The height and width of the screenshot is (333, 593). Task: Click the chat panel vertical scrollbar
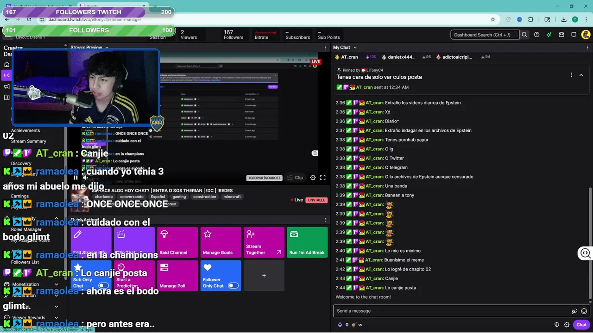tap(590, 243)
